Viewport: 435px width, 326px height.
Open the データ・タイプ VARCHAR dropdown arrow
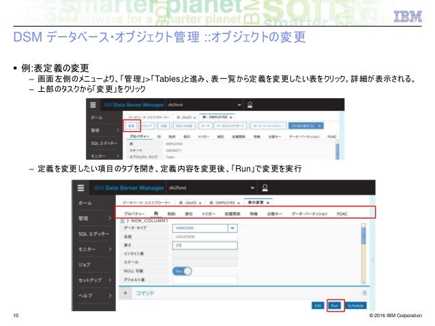[x=232, y=228]
